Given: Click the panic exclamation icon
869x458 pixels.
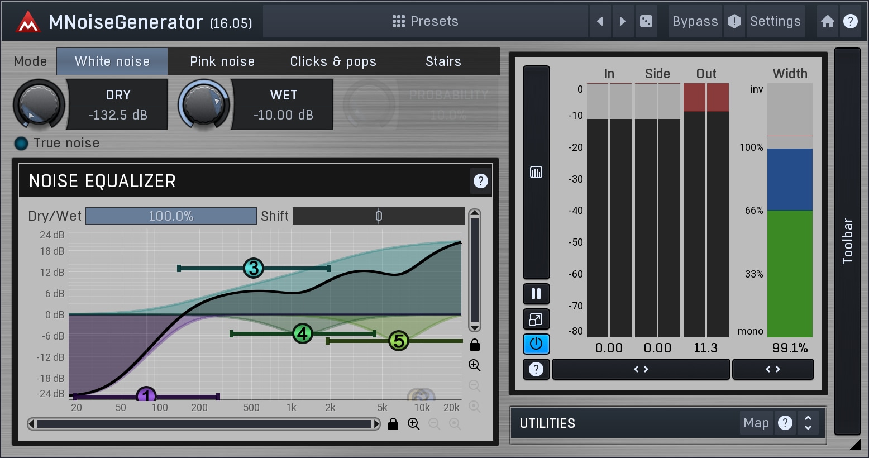Looking at the screenshot, I should 734,21.
